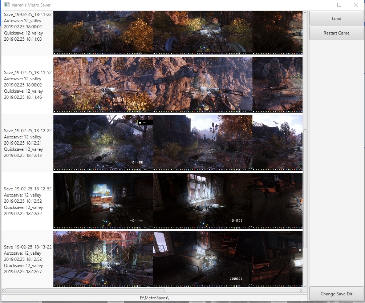Open the rightmost thumbnail of save 18-12-22
365x303 pixels.
coord(277,143)
